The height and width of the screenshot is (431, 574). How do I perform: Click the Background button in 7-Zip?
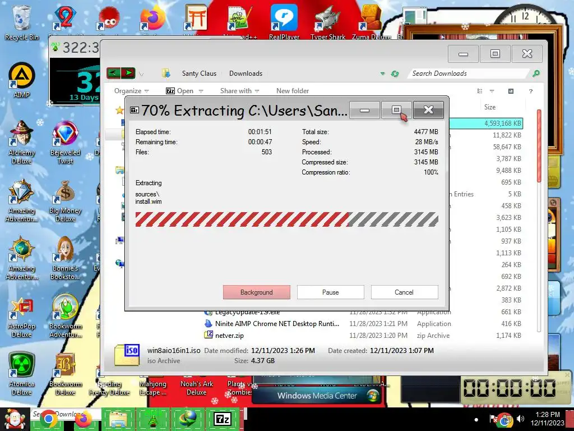point(257,292)
